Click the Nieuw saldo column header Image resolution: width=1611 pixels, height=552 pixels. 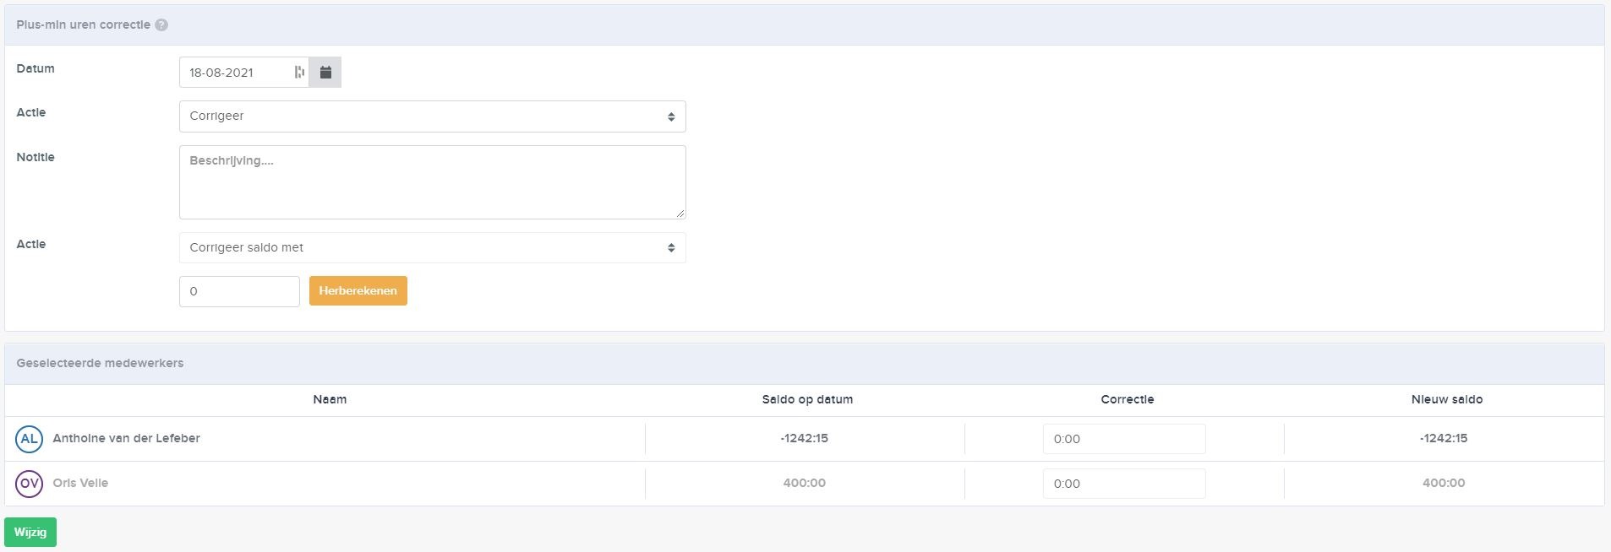[1447, 400]
